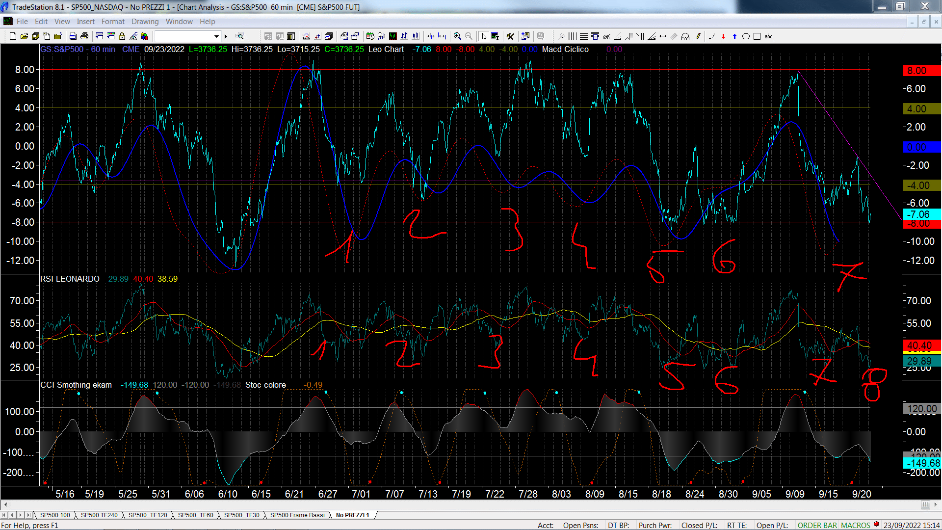Screen dimensions: 942x530
Task: Click the Stoc colore label
Action: [x=265, y=385]
